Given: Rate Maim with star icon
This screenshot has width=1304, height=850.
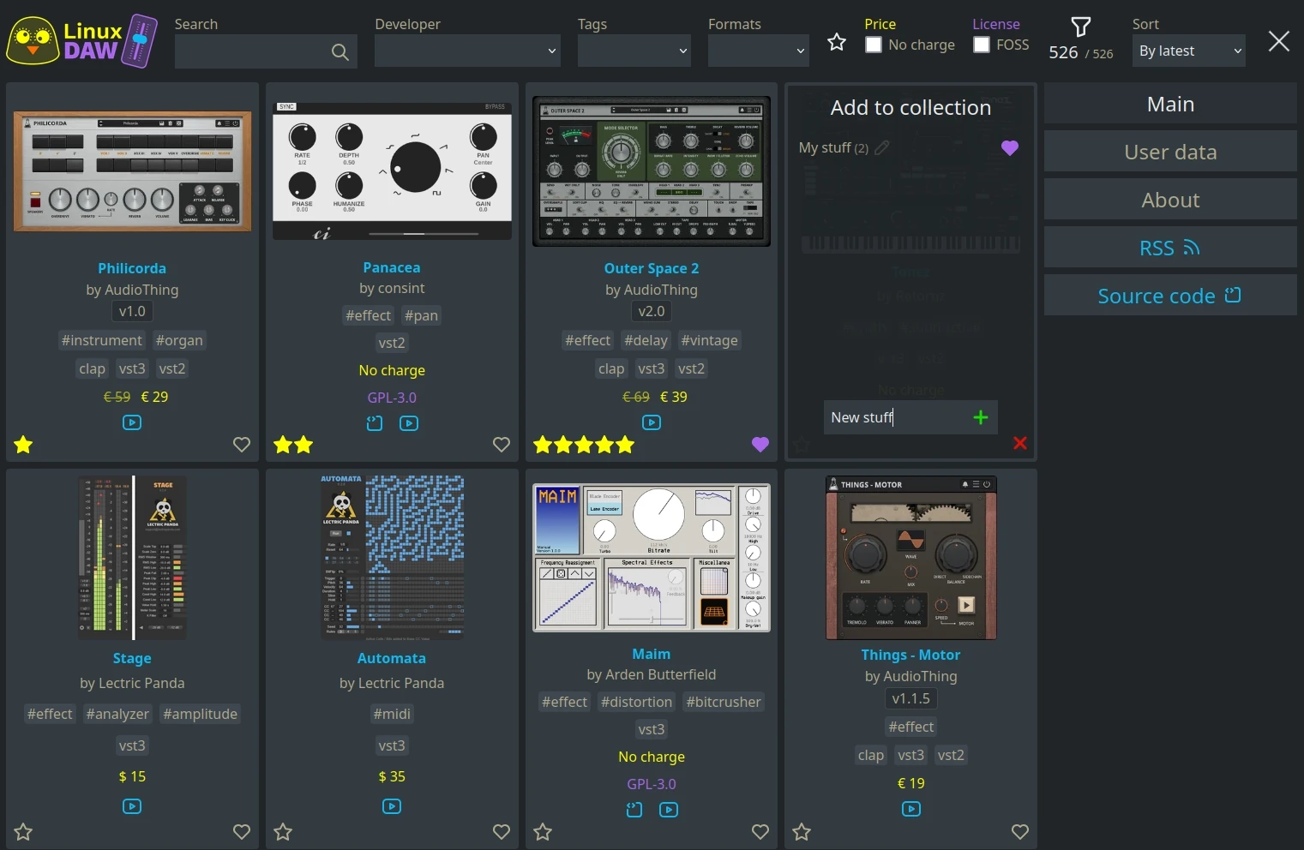Looking at the screenshot, I should 543,832.
